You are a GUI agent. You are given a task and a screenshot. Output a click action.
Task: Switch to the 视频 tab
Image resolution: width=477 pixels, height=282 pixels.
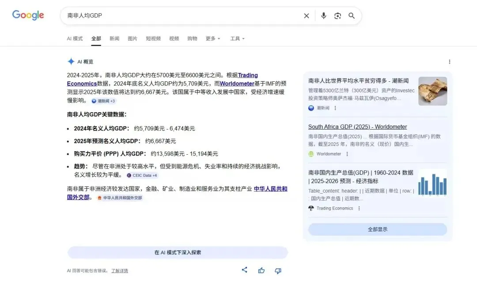174,38
